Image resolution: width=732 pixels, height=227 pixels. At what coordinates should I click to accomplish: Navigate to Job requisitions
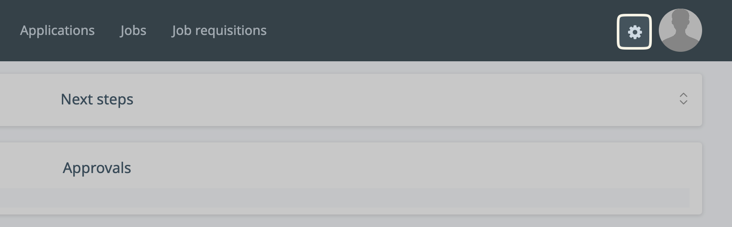point(219,31)
